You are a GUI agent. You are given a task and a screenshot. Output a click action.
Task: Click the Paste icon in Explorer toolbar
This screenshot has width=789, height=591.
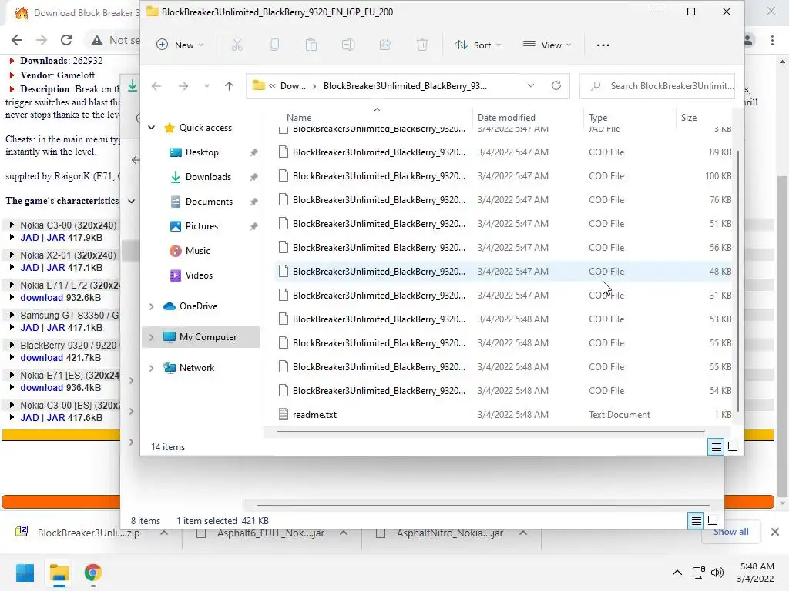311,45
